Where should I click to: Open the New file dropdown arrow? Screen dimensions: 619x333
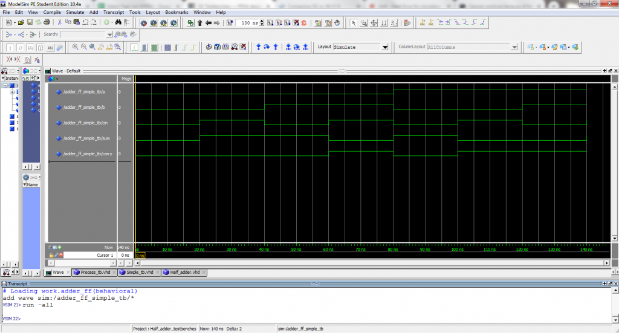15,23
